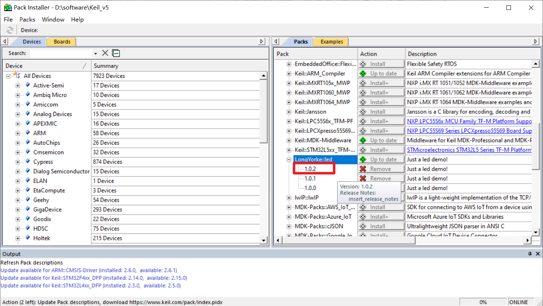Click the Description column header
543x306 pixels.
[x=472, y=54]
